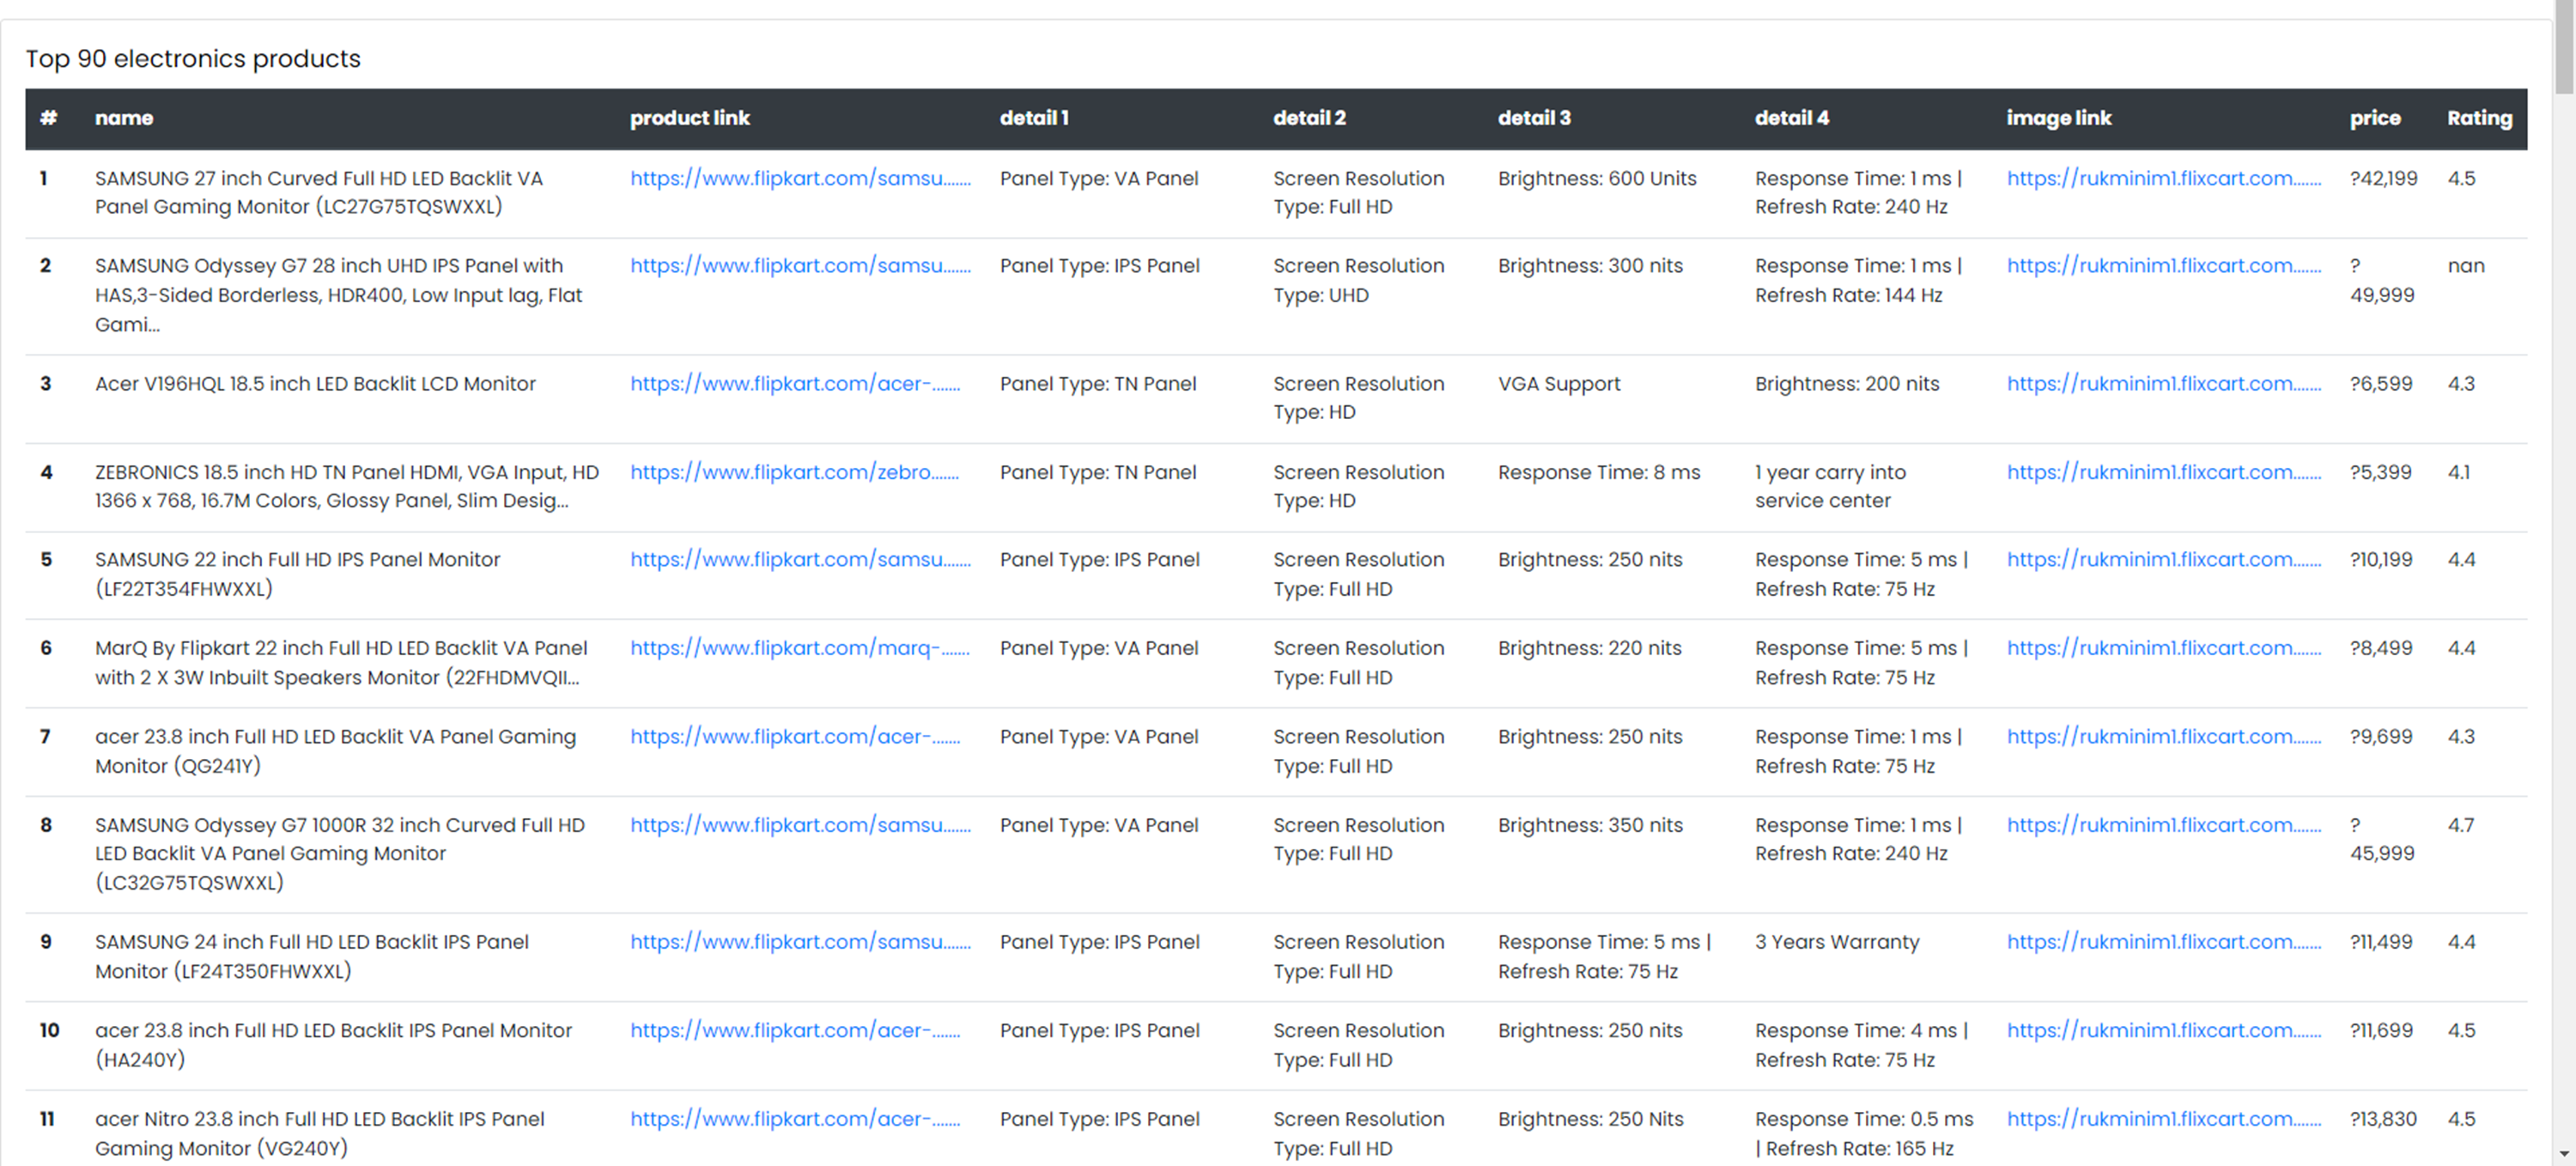Open the acer HA240Y product link
This screenshot has width=2576, height=1166.
795,1030
